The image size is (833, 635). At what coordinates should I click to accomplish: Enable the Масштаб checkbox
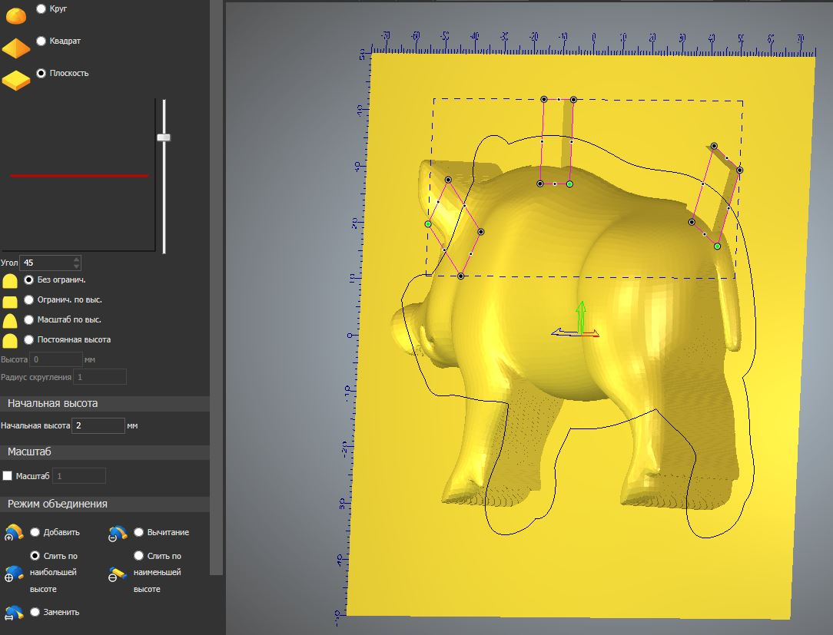pos(8,476)
